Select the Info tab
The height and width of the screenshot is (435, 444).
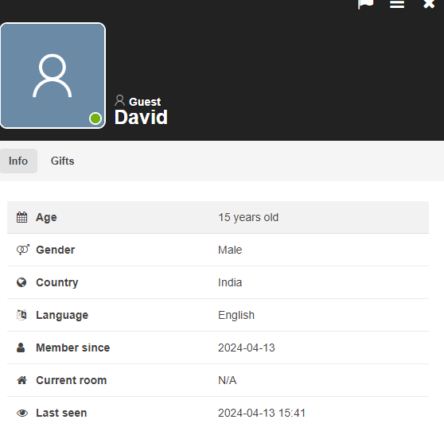(18, 161)
